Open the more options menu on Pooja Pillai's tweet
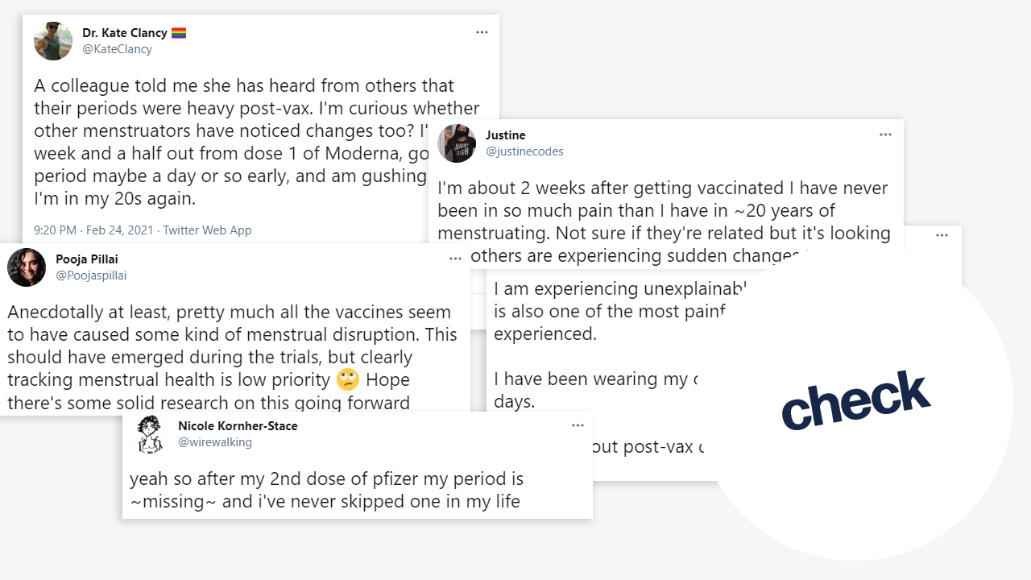Screen dimensions: 1031x580 [455, 259]
